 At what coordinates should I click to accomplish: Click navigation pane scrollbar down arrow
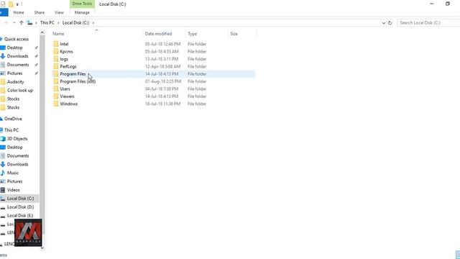click(x=42, y=247)
